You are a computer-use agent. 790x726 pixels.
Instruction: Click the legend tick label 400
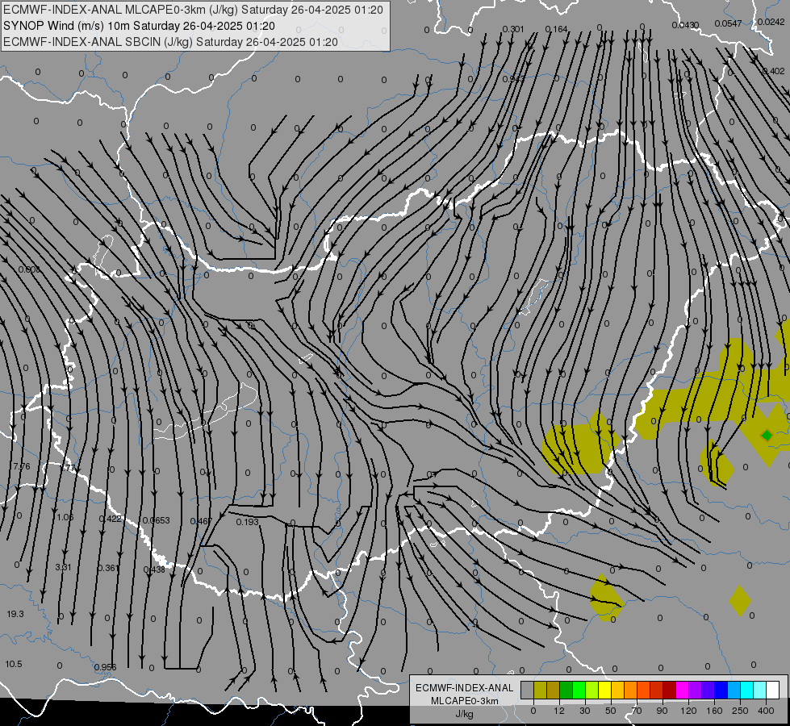coord(766,711)
